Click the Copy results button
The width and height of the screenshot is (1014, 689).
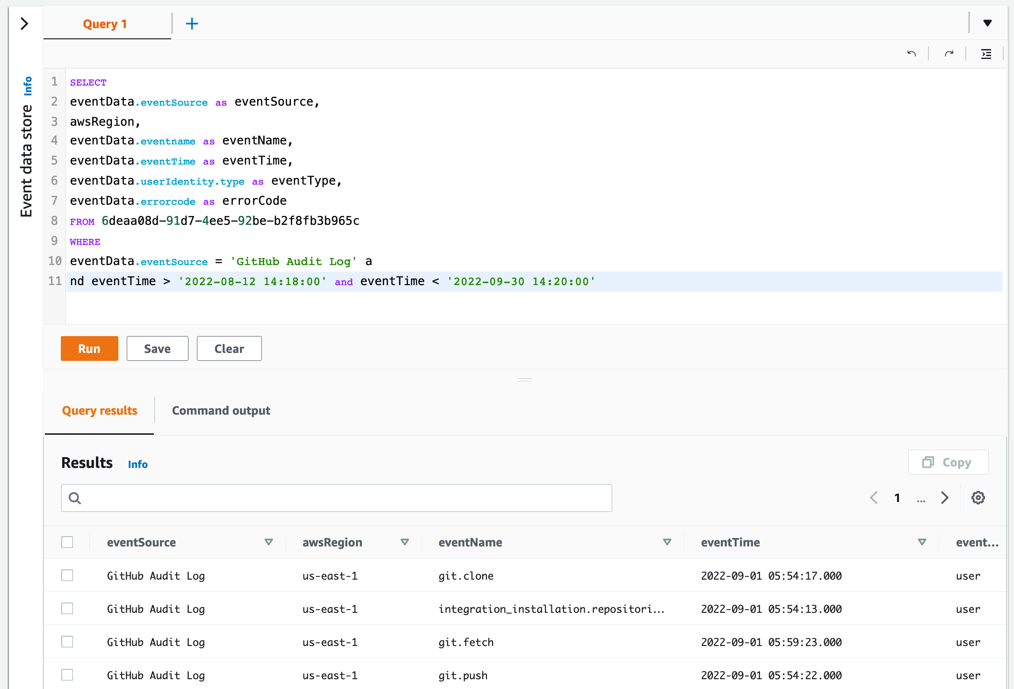pyautogui.click(x=948, y=462)
